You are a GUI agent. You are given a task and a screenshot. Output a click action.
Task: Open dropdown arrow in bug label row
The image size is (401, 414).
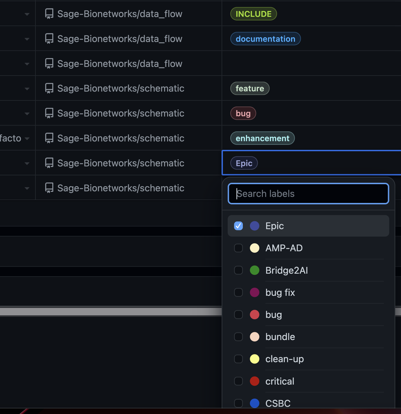point(27,114)
